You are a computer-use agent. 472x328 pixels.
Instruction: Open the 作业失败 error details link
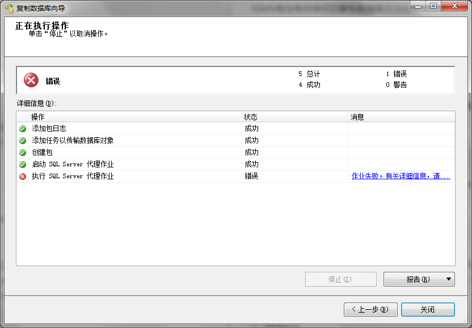(x=401, y=176)
